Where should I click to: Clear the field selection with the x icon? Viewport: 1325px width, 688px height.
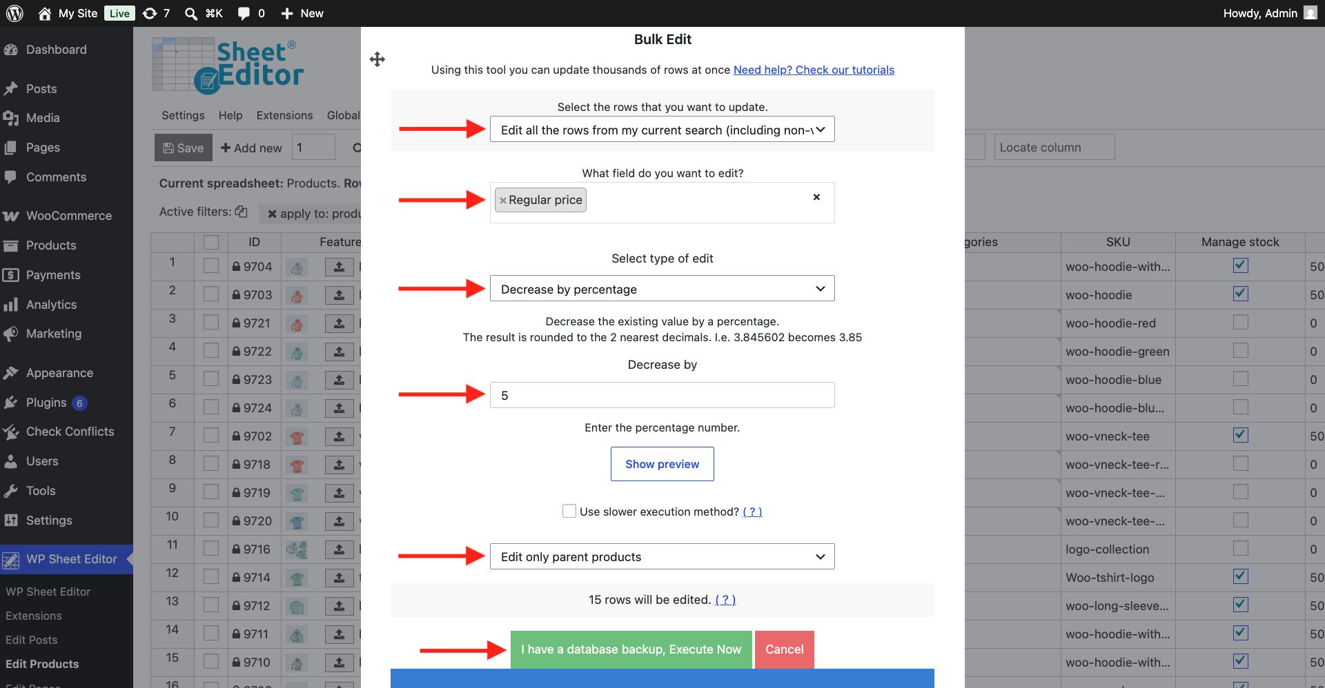point(816,197)
